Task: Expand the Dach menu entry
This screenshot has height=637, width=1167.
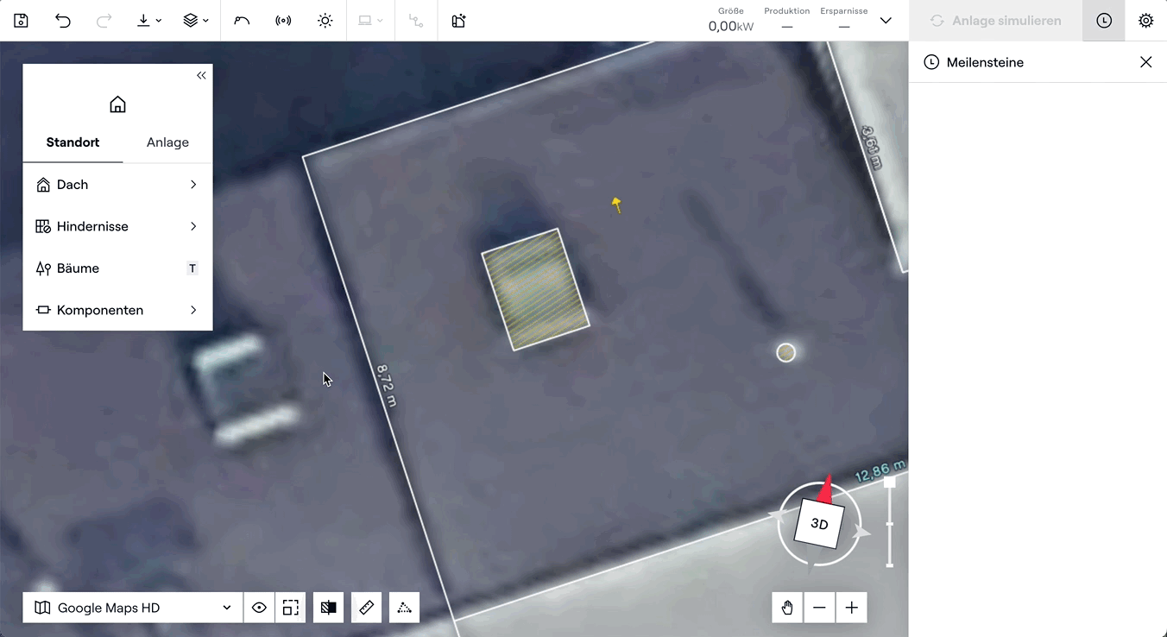Action: (x=117, y=185)
